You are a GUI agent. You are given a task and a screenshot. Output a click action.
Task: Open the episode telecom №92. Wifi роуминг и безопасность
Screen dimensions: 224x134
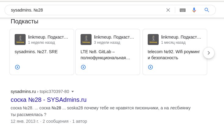pos(174,55)
